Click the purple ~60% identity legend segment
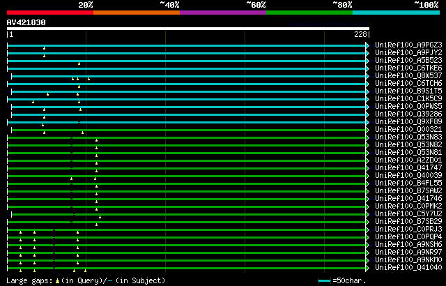Image resolution: width=446 pixels, height=286 pixels. pyautogui.click(x=223, y=13)
